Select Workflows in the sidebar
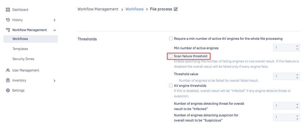The image size is (308, 127). tap(20, 39)
